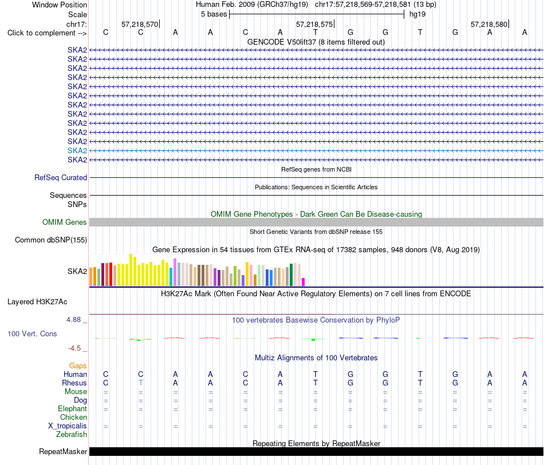Click the tallest yellow bar in GTEx chart
Screen dimensions: 544x465
click(131, 270)
